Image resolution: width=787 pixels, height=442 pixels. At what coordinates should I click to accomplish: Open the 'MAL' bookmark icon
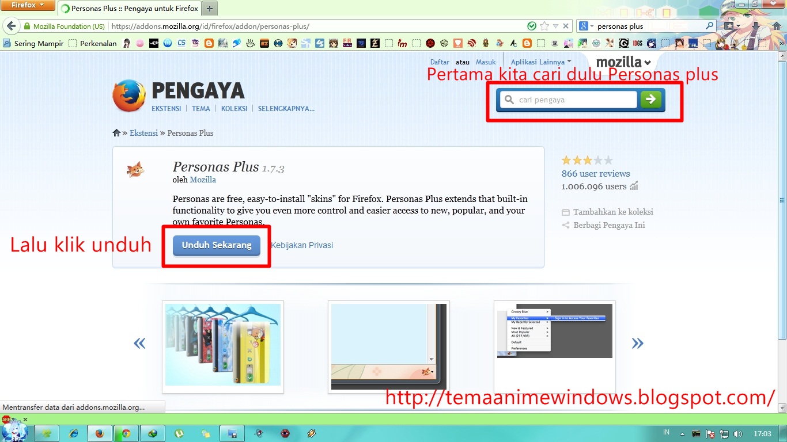pyautogui.click(x=693, y=44)
